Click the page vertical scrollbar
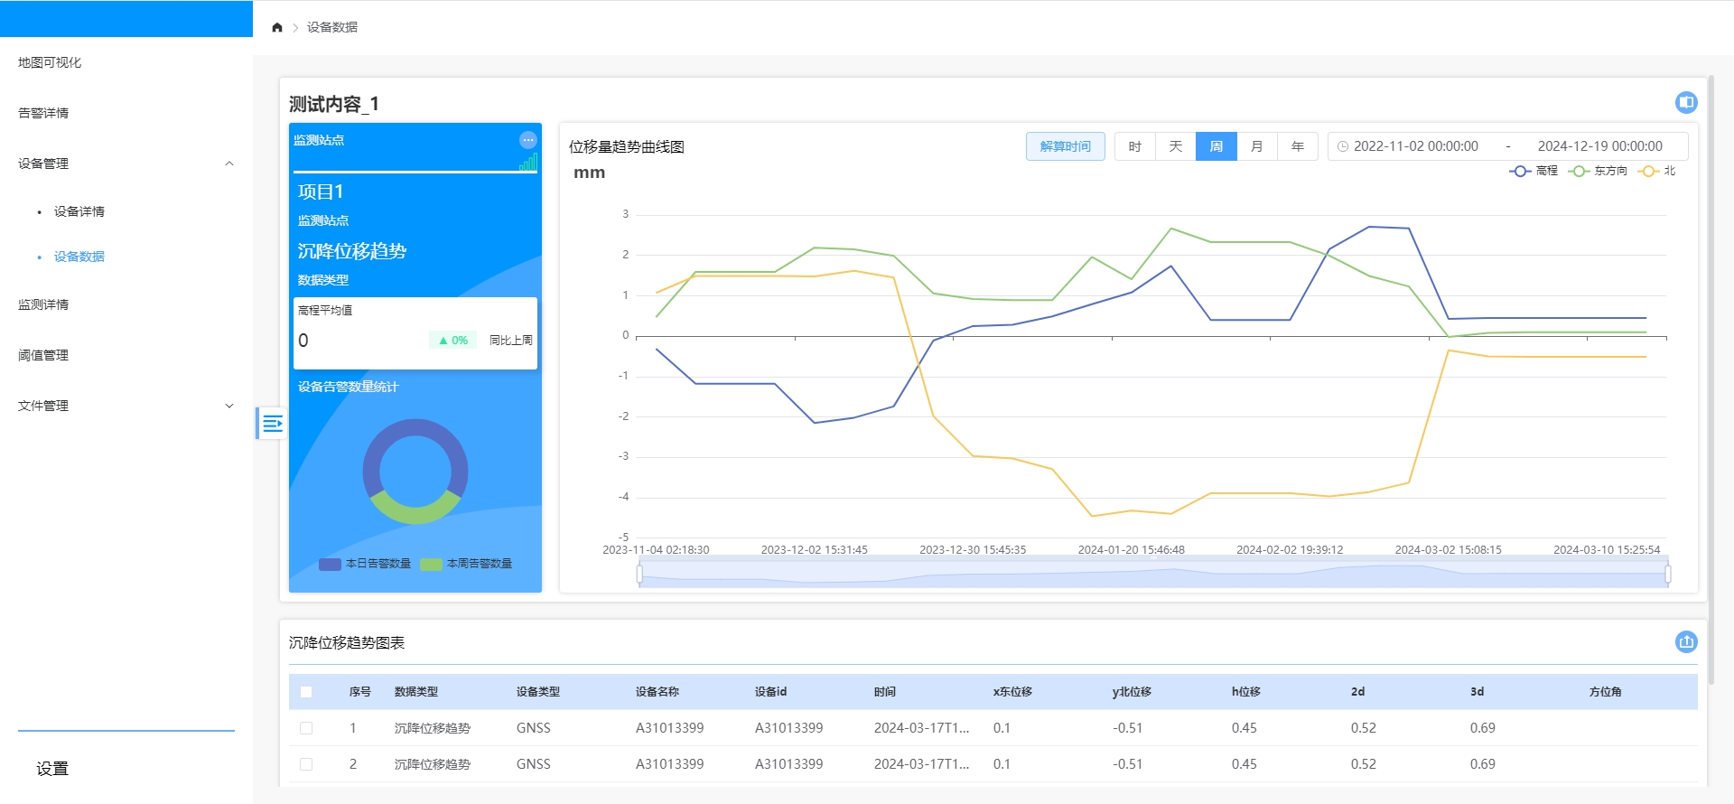Screen dimensions: 1734x804 pos(1711,379)
